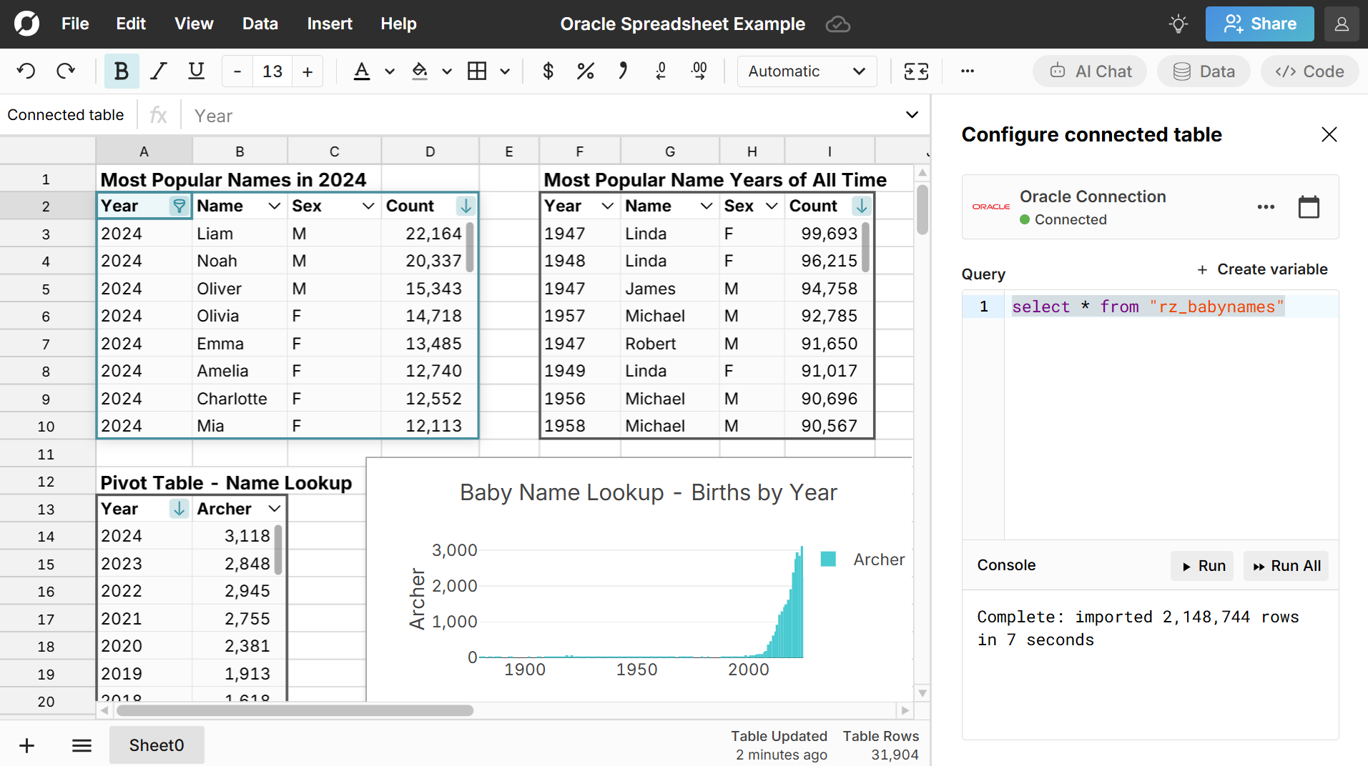Click the undo arrow icon
This screenshot has width=1368, height=766.
pos(26,71)
